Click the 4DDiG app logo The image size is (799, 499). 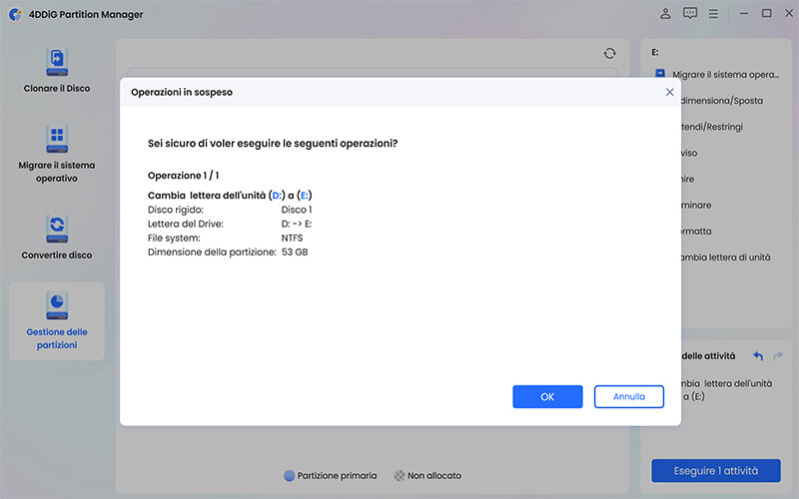point(13,14)
